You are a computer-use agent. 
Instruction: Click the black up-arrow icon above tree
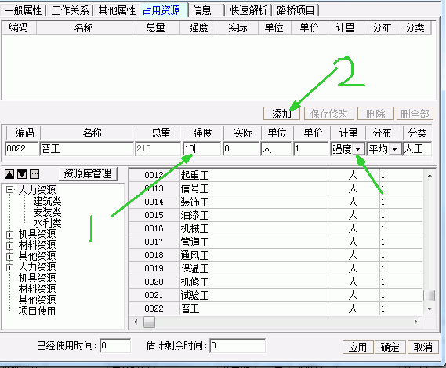coord(9,174)
